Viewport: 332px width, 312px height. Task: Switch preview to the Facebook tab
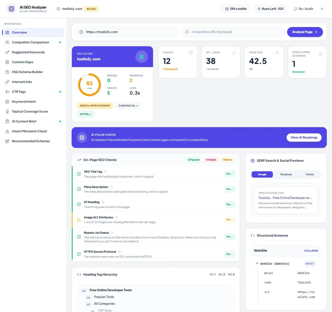[x=286, y=174]
